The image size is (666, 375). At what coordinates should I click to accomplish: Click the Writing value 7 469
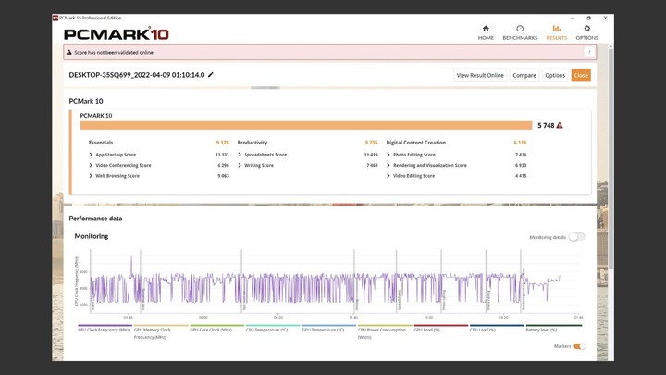point(372,165)
